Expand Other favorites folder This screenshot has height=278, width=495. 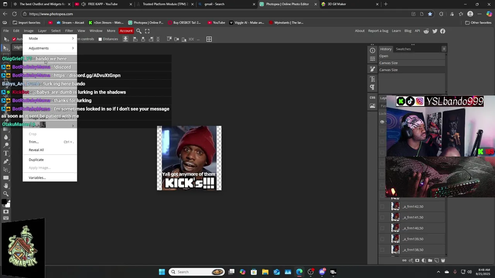click(x=478, y=22)
